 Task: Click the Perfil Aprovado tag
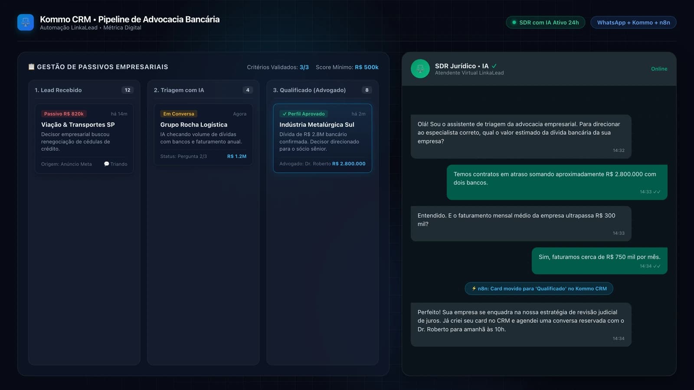(x=304, y=114)
